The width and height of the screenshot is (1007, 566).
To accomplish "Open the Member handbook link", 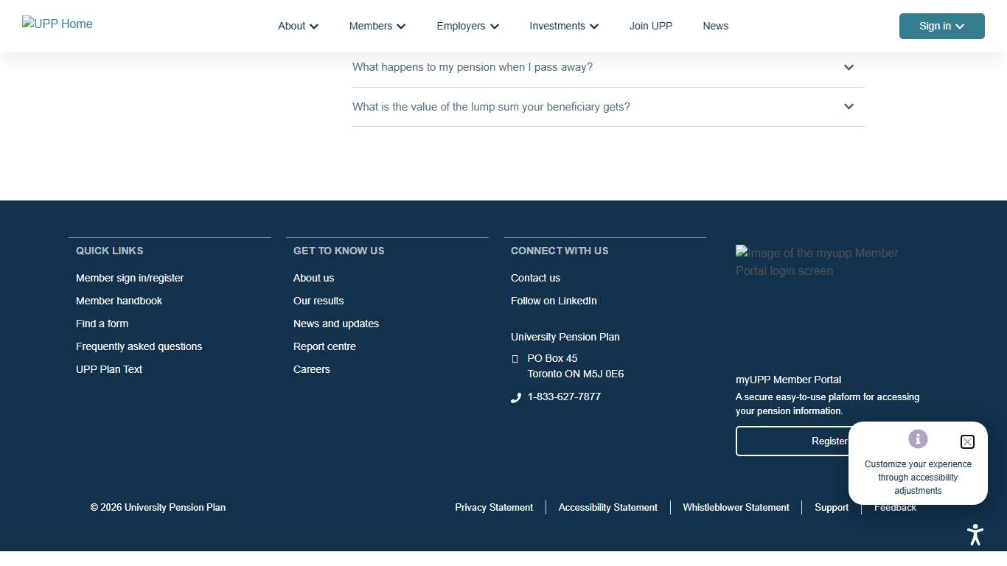I will [119, 301].
